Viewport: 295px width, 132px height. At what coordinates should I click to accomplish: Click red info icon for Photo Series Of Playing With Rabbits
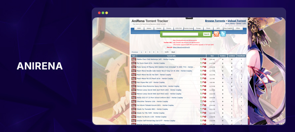pos(205,67)
